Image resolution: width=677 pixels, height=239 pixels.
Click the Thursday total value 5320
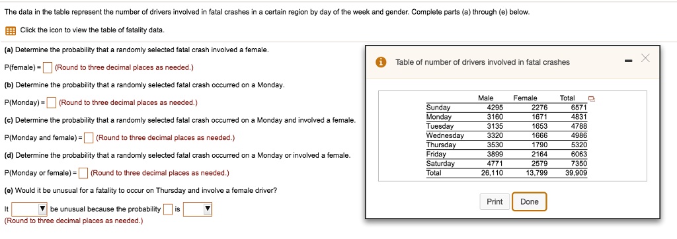(x=578, y=145)
